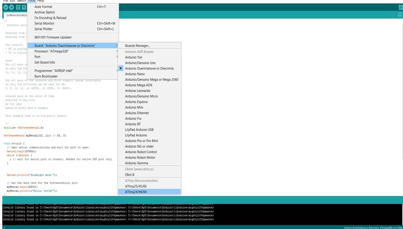Image resolution: width=403 pixels, height=229 pixels.
Task: Expand the Processor ATmega328 submenu
Action: click(73, 51)
